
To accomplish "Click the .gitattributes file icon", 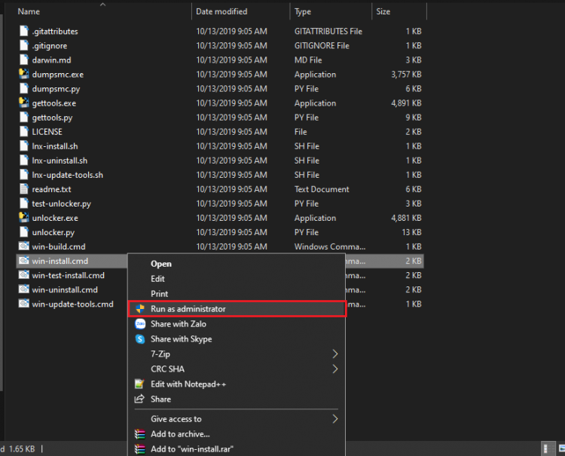I will (24, 31).
